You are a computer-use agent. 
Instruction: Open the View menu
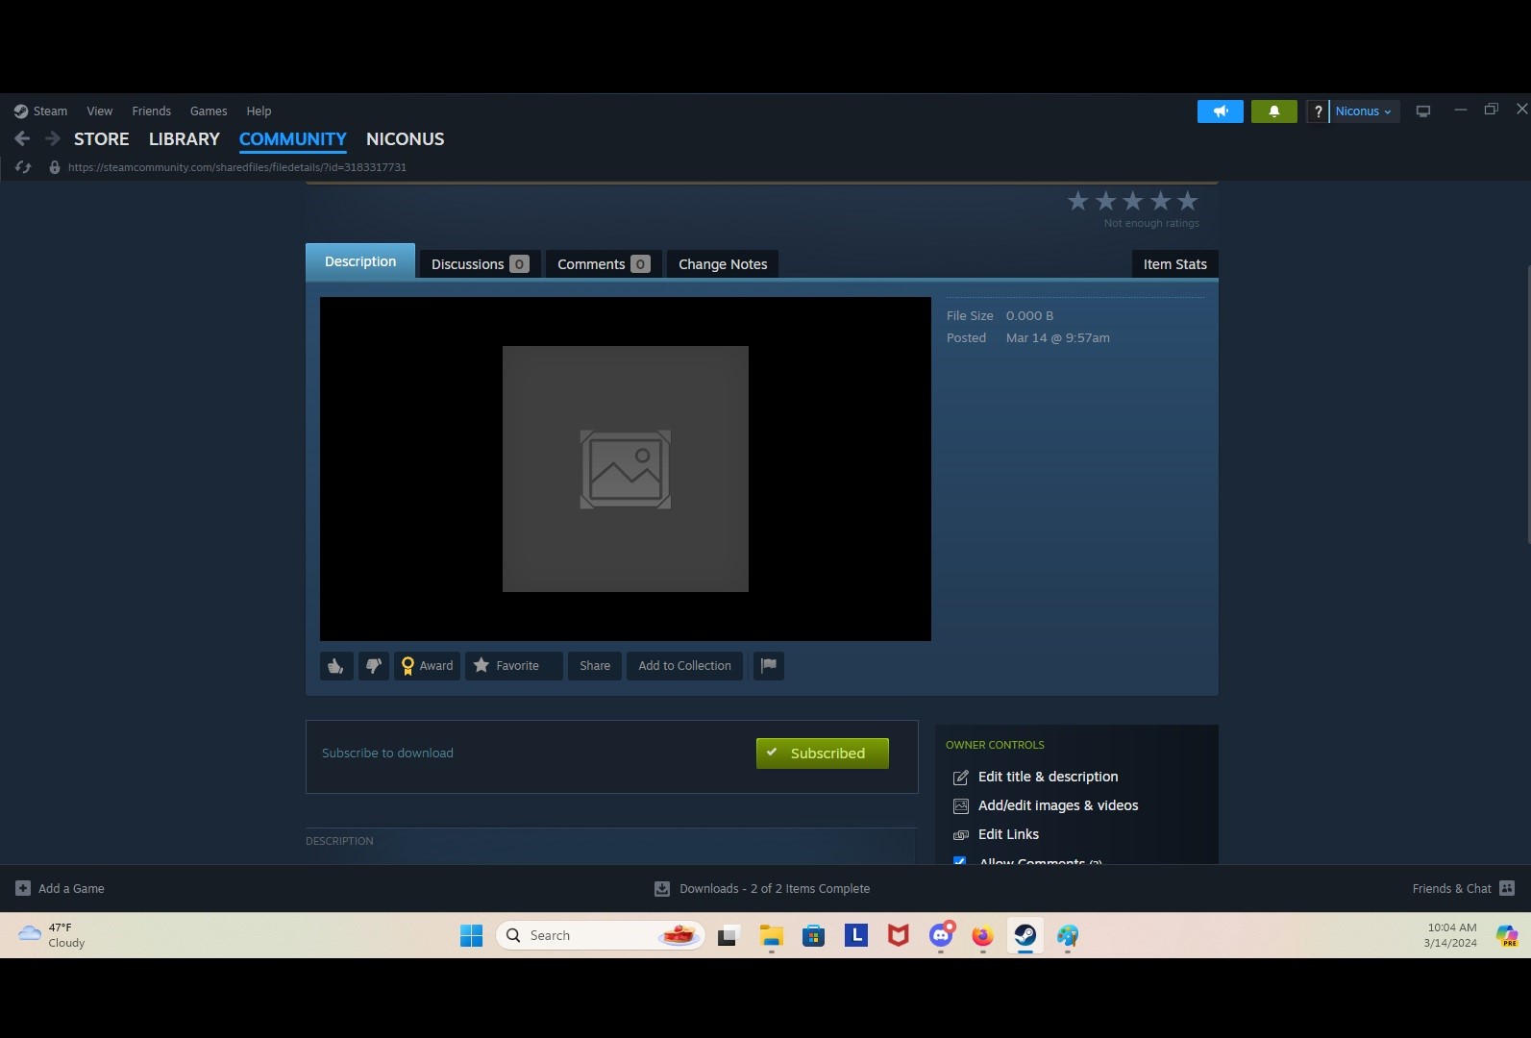[99, 111]
